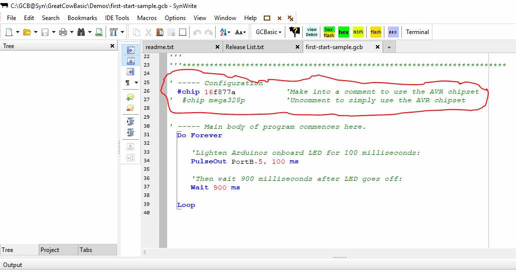This screenshot has height=272, width=516.
Task: Click the Undo arrow icon
Action: (x=197, y=32)
